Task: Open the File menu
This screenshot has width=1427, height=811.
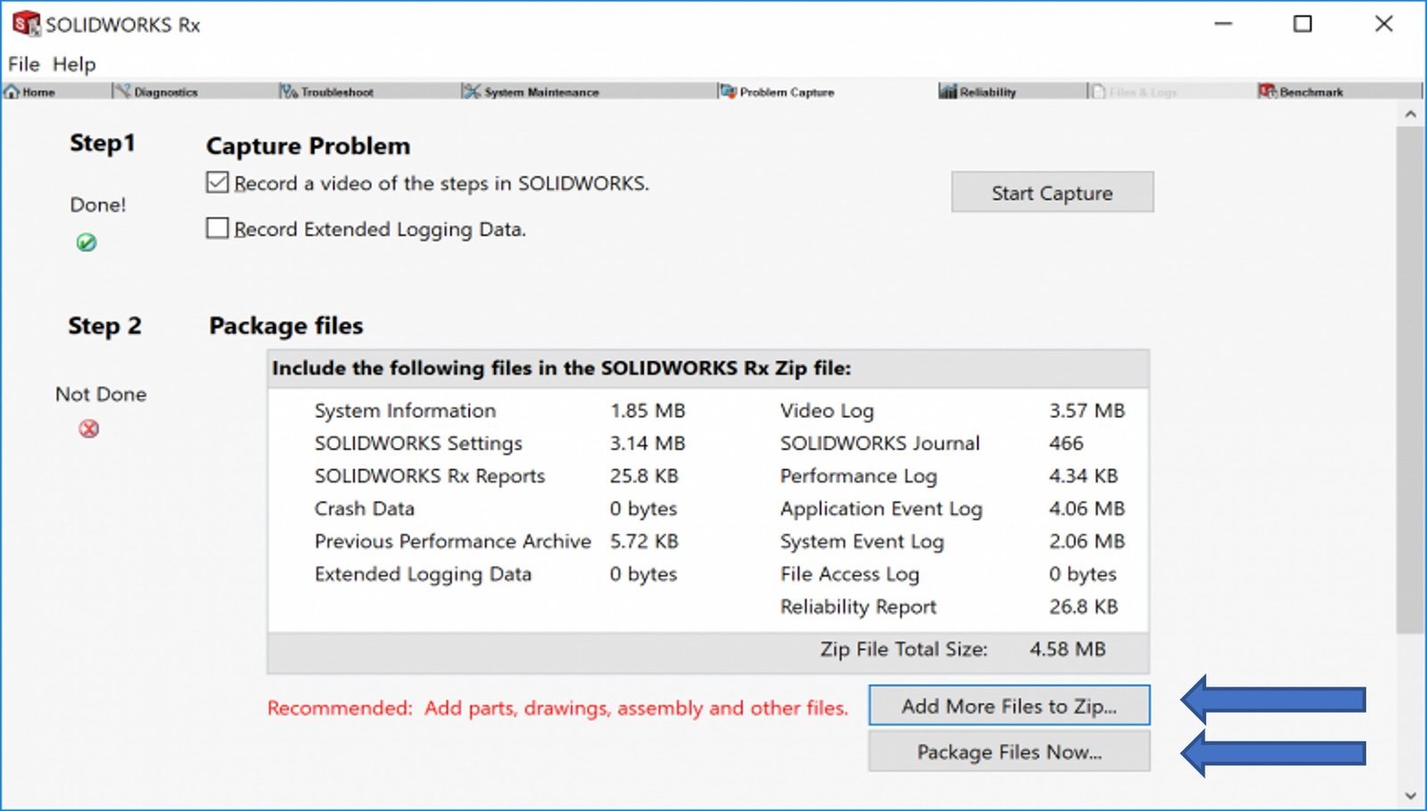Action: (x=24, y=64)
